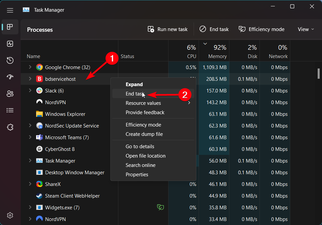
Task: Expand the Google Chrome process group
Action: [x=30, y=67]
